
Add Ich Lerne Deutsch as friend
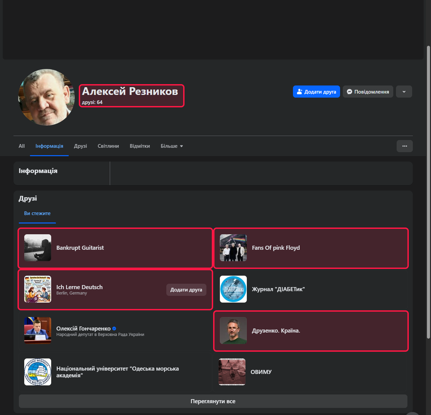(186, 290)
